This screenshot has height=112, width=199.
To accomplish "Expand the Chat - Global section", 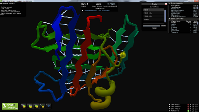I will (x=170, y=109).
